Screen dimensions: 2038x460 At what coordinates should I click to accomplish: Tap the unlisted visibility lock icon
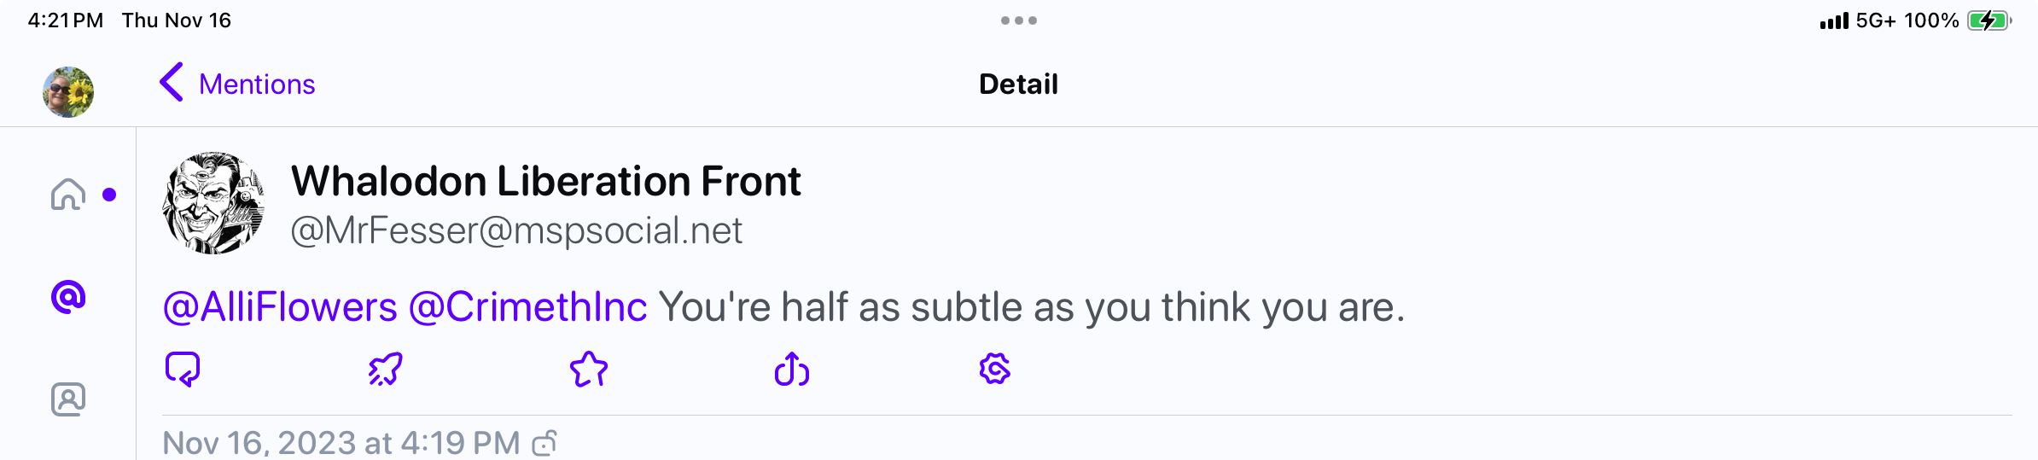[x=544, y=443]
